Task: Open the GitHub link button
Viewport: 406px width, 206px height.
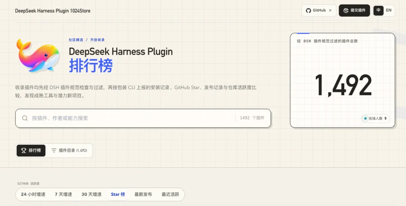Action: point(319,11)
